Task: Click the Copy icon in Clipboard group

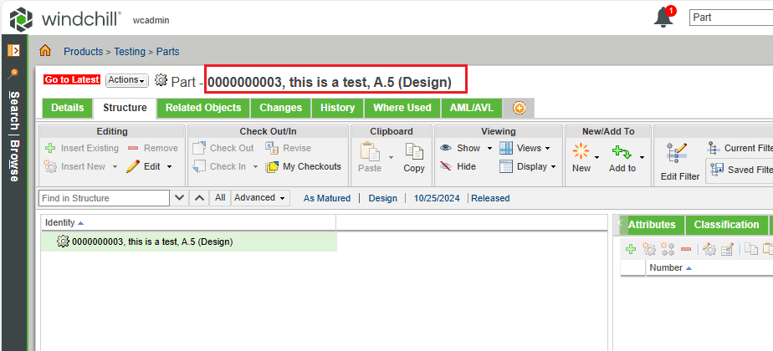Action: click(x=414, y=152)
